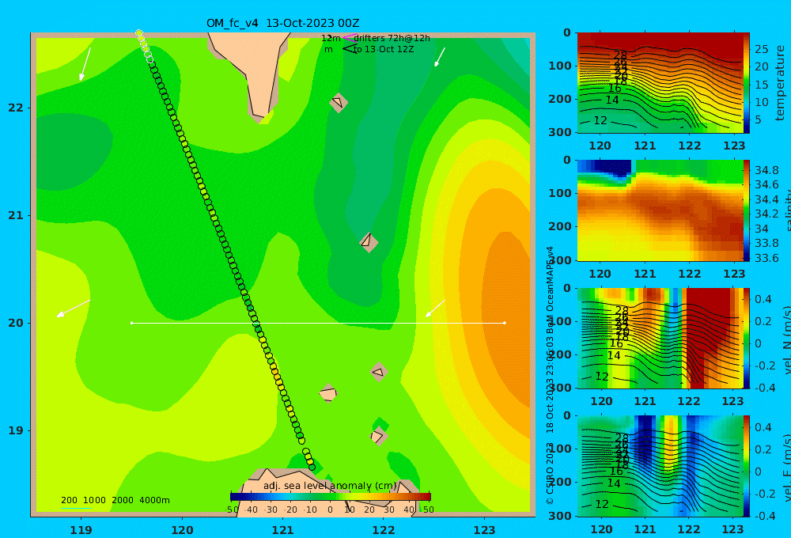791x538 pixels.
Task: Click the '12' isotherm label in temperature panel
Action: [x=600, y=120]
